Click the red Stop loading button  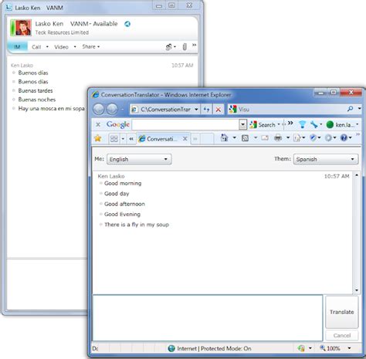pos(218,110)
